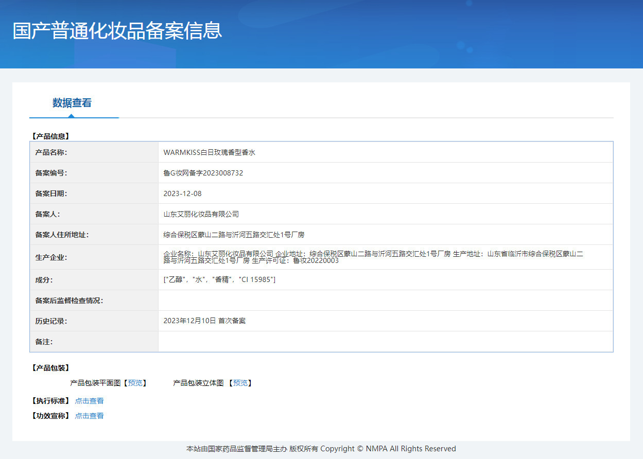Select product name WARMKISS白日玫瑰香型香水
643x459 pixels.
point(210,152)
